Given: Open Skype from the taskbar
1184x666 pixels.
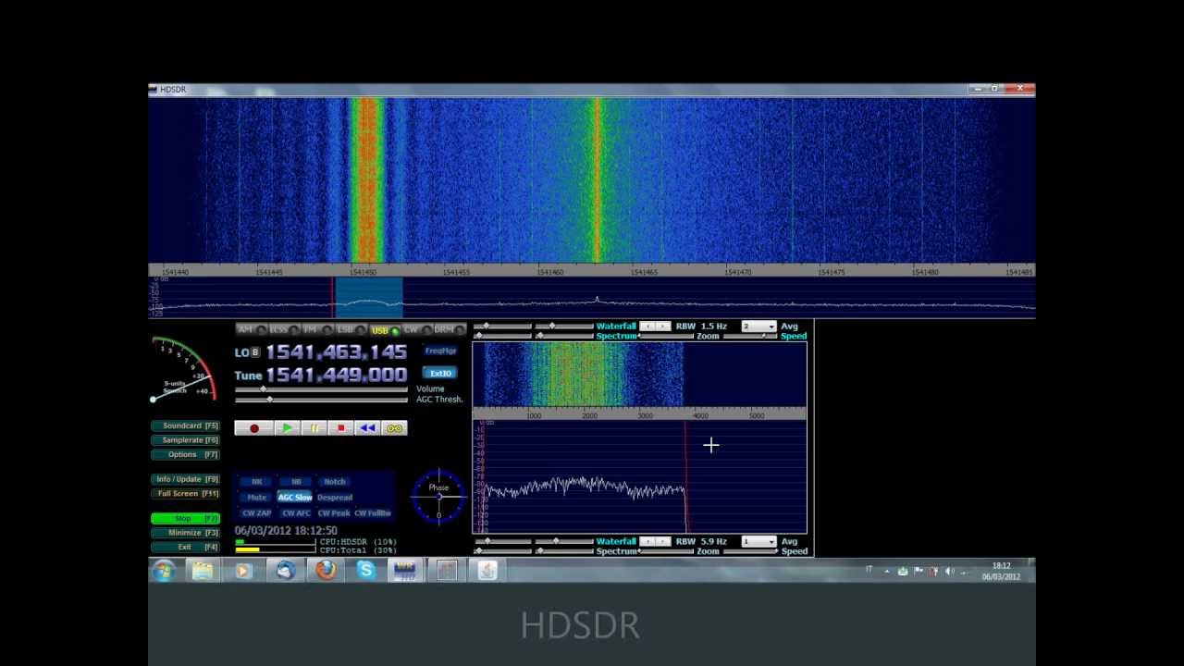Looking at the screenshot, I should (x=365, y=572).
